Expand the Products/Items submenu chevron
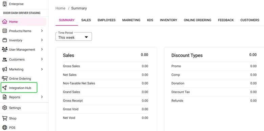264x131 pixels. click(42, 31)
